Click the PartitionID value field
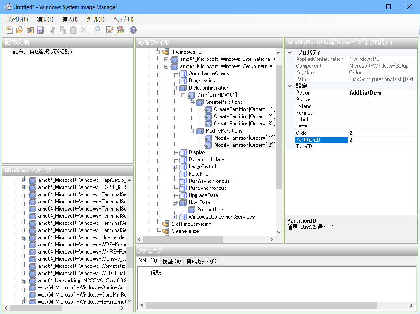This screenshot has width=420, height=314. [x=382, y=140]
